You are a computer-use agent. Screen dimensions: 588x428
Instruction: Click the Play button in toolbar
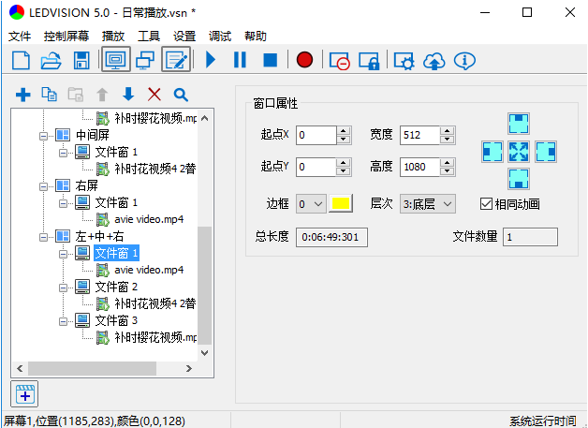[x=211, y=60]
